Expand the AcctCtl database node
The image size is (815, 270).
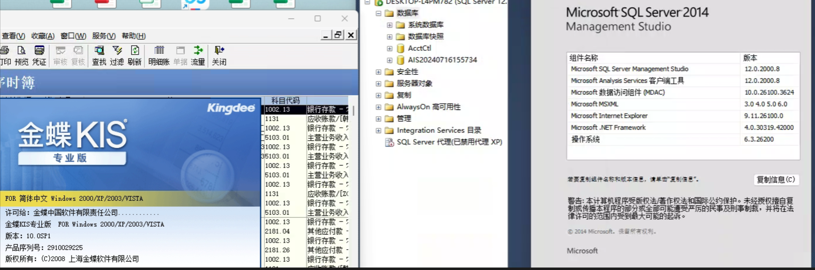point(389,49)
